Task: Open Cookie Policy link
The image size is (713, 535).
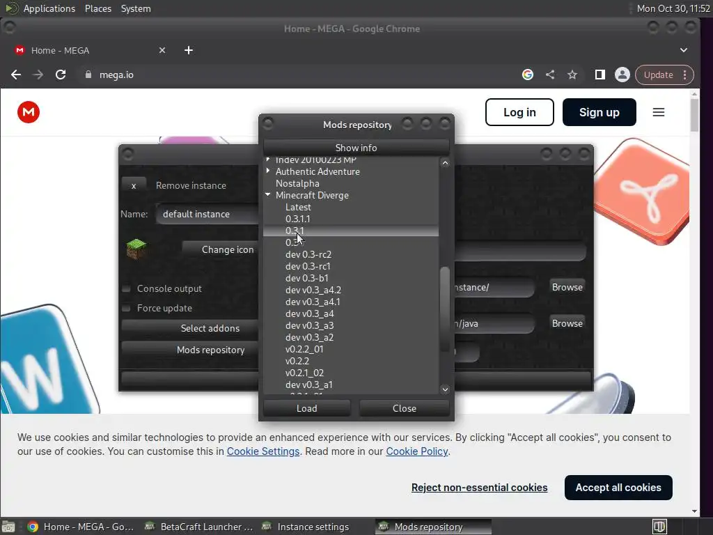Action: coord(417,451)
